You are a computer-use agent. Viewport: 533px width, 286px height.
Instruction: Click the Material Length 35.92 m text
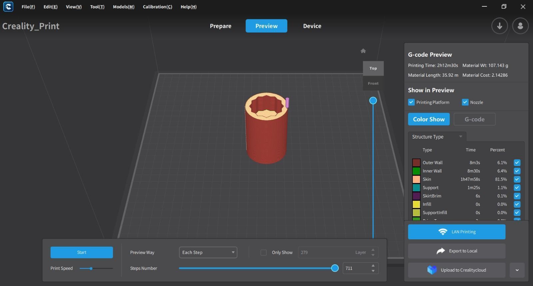pos(433,75)
